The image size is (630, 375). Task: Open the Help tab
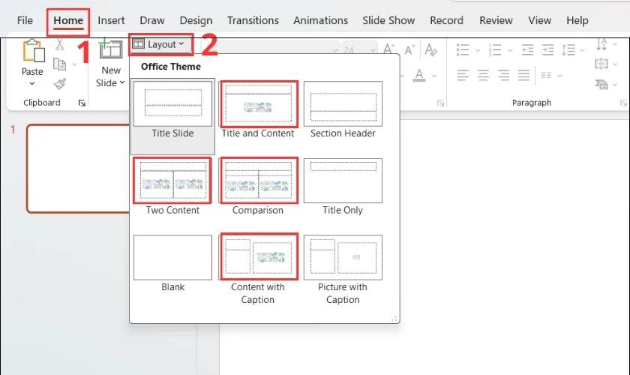coord(577,20)
